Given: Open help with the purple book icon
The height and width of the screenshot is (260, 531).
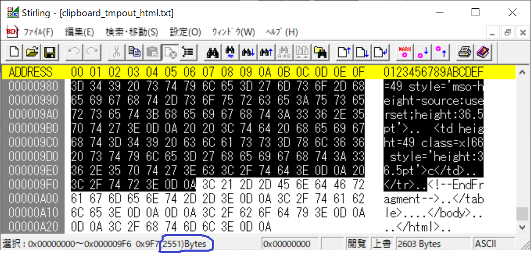Looking at the screenshot, I should [x=483, y=52].
